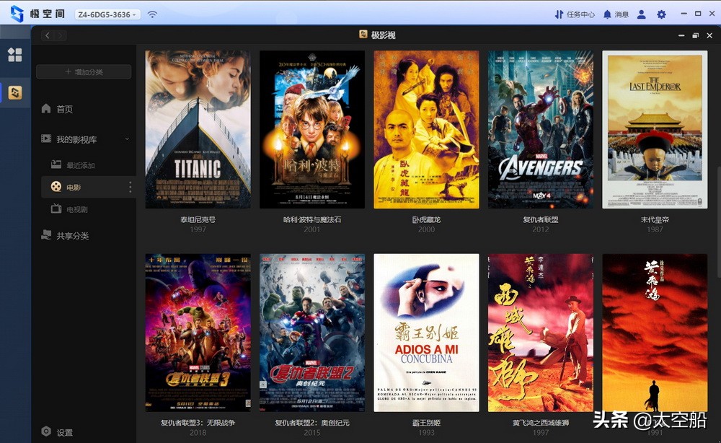Click the 复仇者联盟3：无限战争 title text

click(198, 422)
